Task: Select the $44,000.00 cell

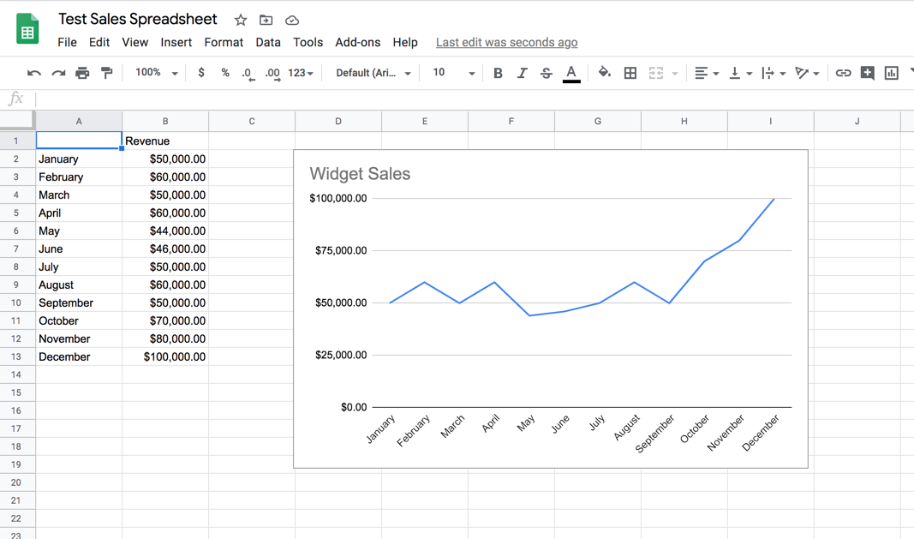Action: (x=165, y=231)
